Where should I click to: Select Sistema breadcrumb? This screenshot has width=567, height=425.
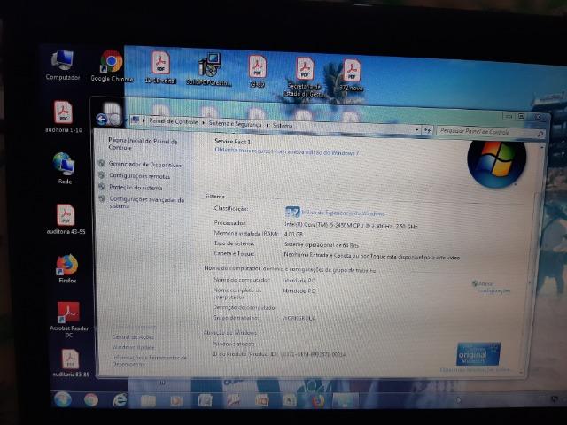pyautogui.click(x=283, y=126)
